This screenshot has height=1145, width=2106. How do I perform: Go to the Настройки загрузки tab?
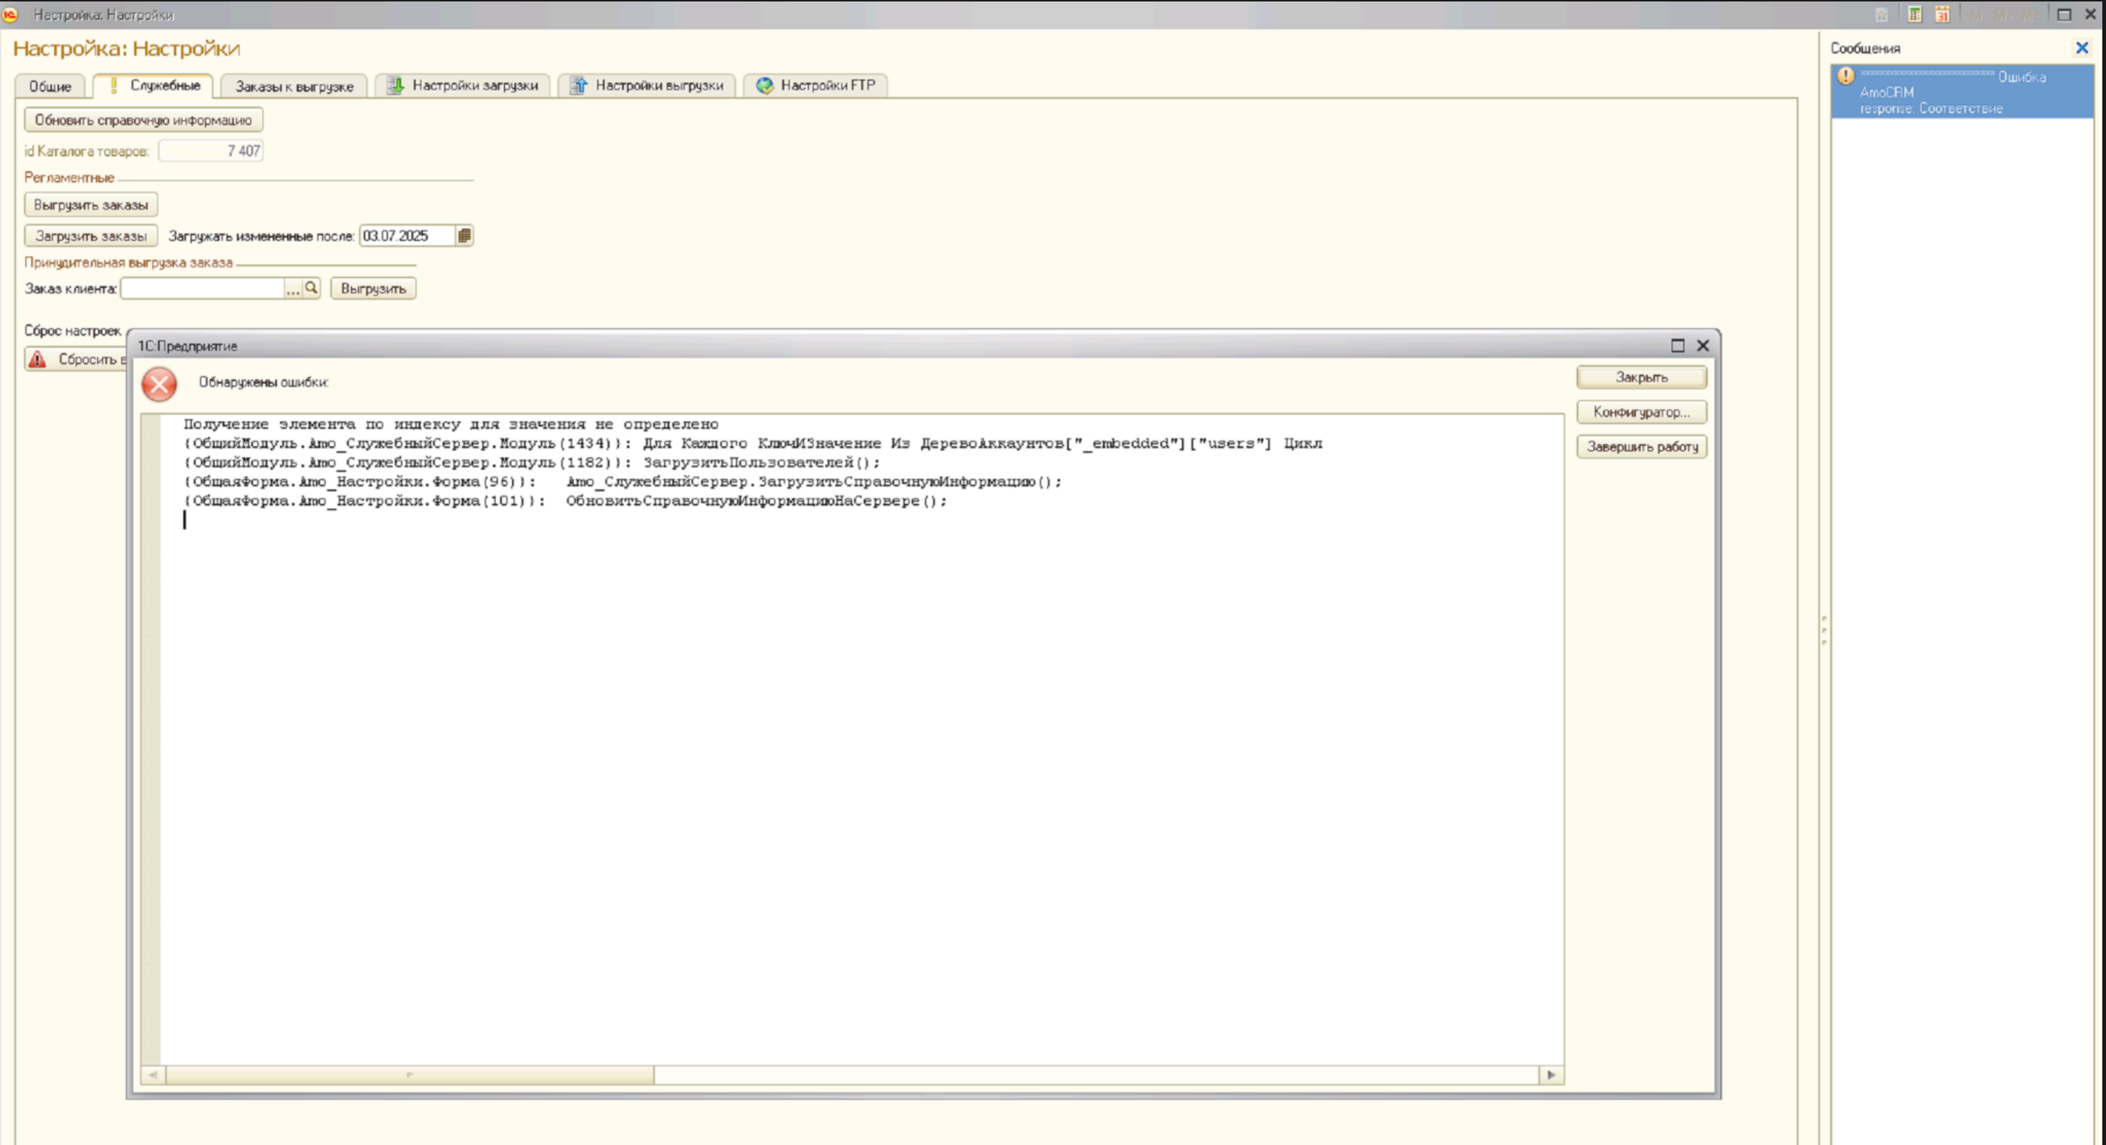pyautogui.click(x=463, y=85)
